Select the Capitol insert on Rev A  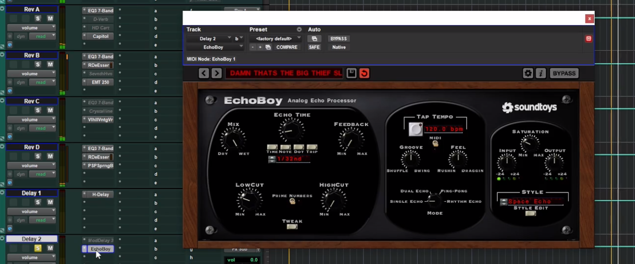[100, 36]
